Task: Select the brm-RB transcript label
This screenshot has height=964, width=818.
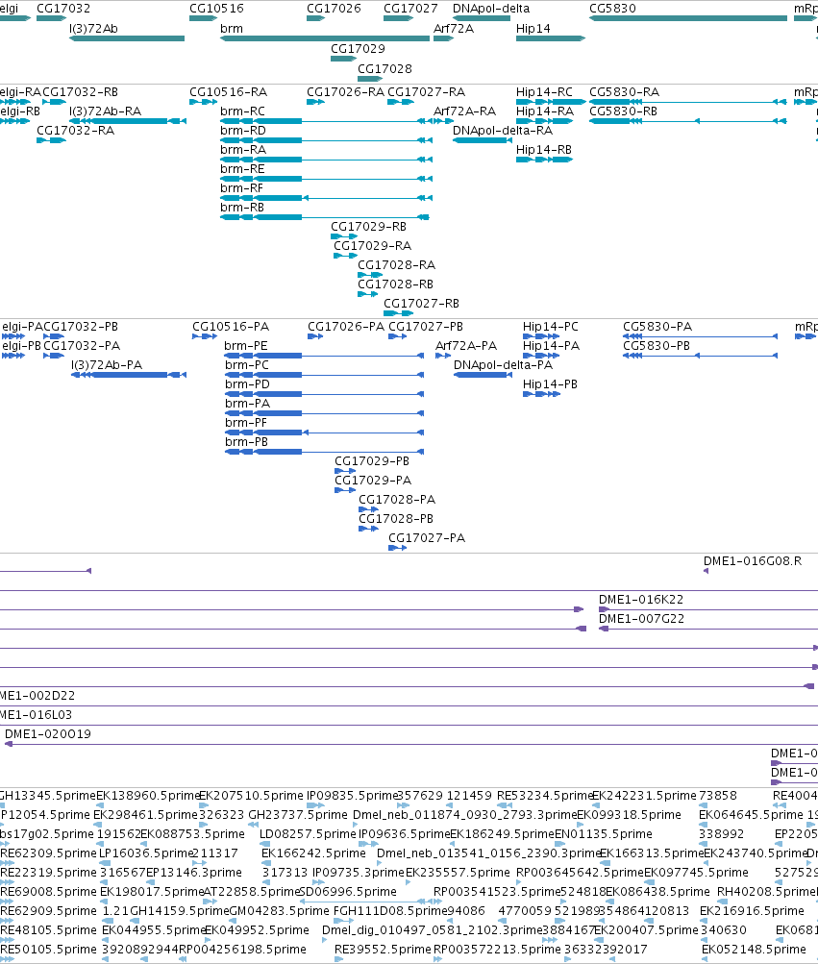Action: (x=242, y=208)
